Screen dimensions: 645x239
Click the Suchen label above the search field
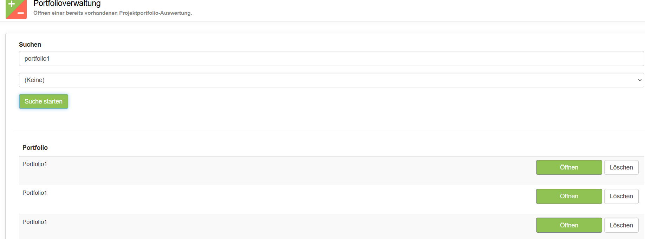(30, 45)
